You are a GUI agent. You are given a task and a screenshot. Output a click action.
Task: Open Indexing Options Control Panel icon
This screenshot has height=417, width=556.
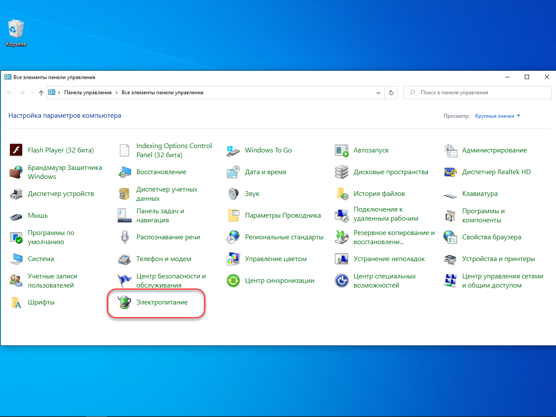125,150
